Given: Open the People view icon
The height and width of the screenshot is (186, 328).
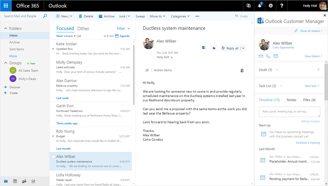Looking at the screenshot, I should click(x=24, y=181).
